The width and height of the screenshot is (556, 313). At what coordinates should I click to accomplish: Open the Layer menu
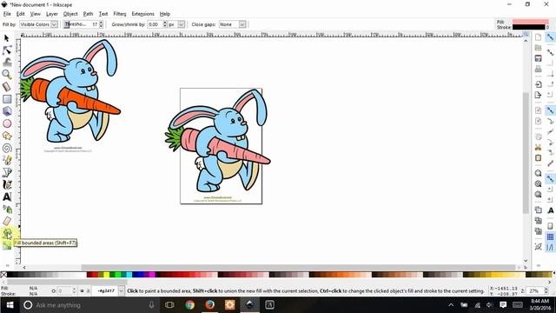click(52, 14)
